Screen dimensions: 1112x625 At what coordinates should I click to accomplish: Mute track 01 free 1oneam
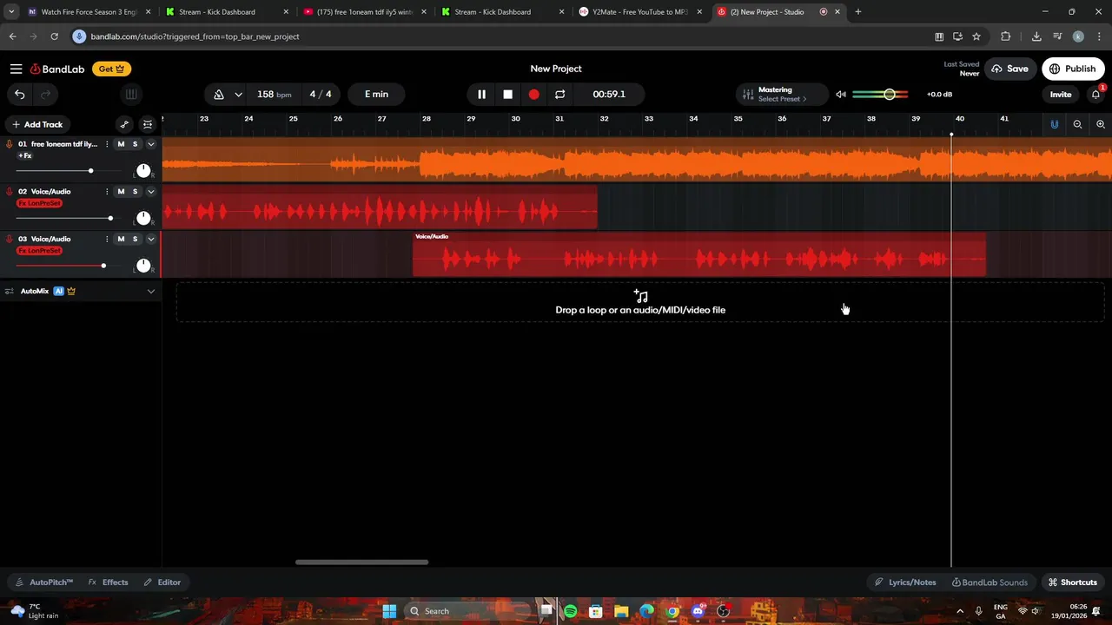click(x=121, y=144)
